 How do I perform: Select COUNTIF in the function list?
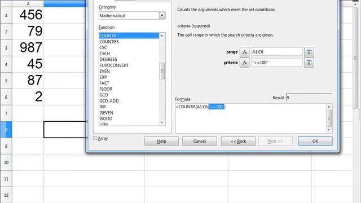(x=129, y=36)
